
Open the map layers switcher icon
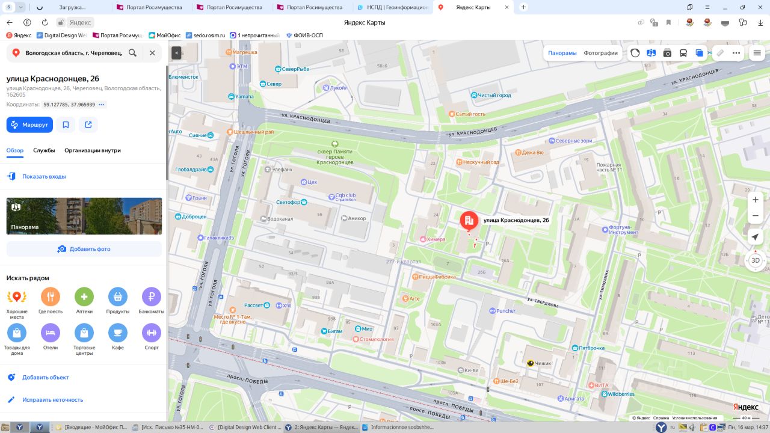pyautogui.click(x=700, y=53)
